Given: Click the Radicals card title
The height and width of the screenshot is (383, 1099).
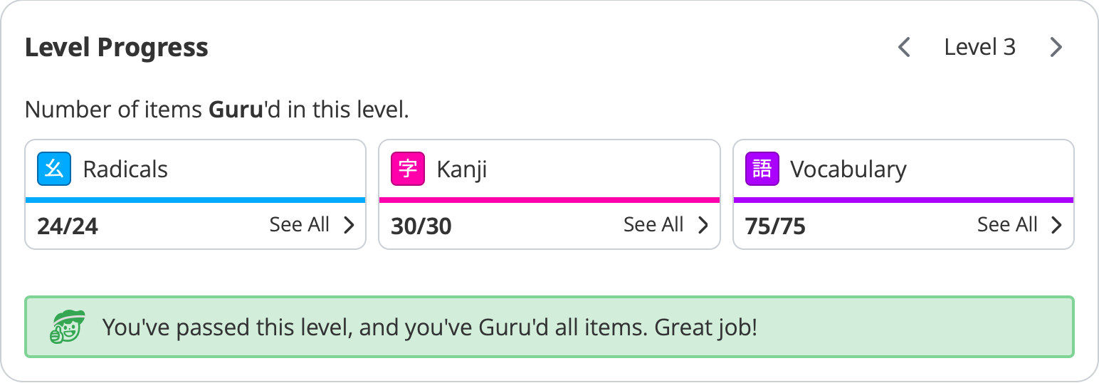Looking at the screenshot, I should (125, 169).
